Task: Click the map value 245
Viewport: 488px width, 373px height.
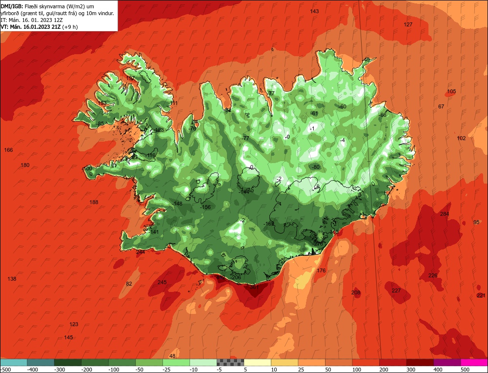Action: click(162, 282)
